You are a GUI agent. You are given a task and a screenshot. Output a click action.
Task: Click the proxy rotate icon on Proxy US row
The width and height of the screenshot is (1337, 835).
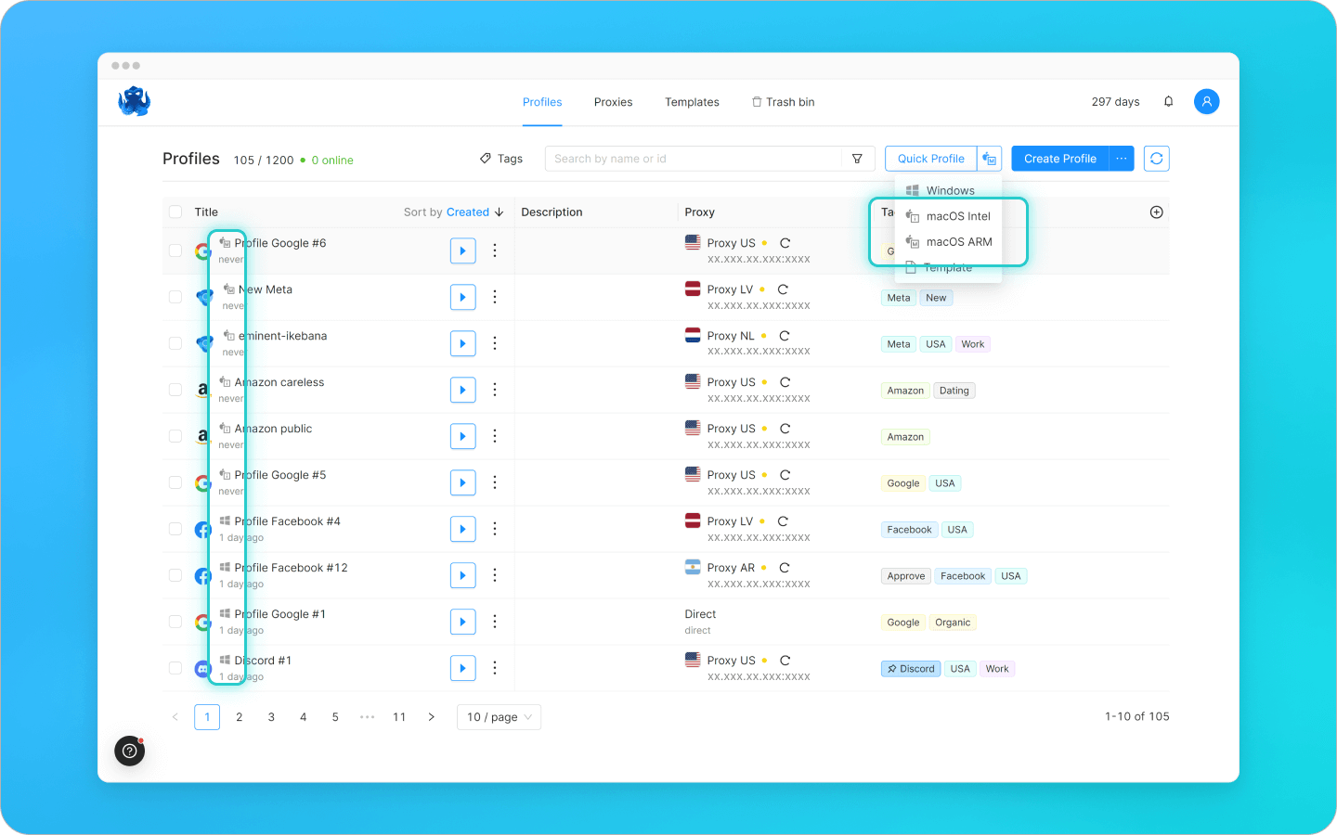(x=785, y=242)
